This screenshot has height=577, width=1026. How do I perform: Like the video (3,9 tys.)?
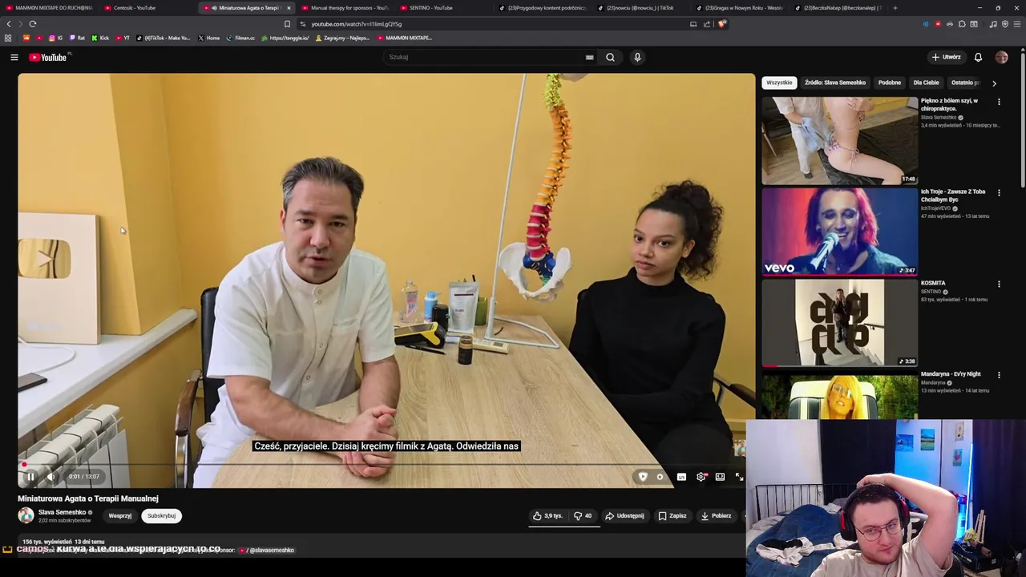(x=548, y=516)
